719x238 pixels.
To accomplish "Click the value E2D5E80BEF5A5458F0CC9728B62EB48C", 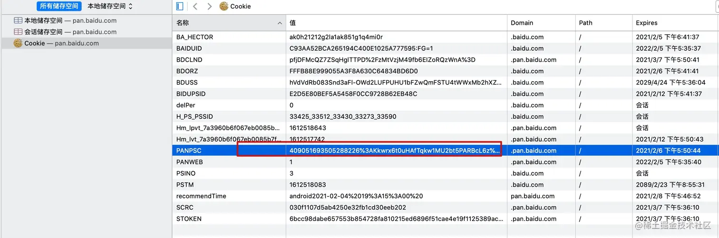I will point(353,94).
